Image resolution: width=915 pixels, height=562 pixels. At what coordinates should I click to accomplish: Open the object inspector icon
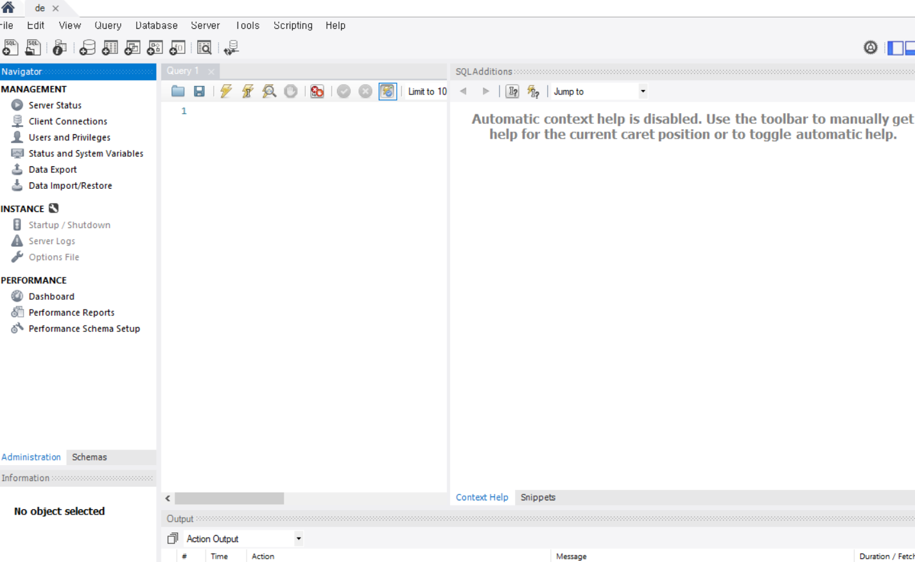point(60,48)
